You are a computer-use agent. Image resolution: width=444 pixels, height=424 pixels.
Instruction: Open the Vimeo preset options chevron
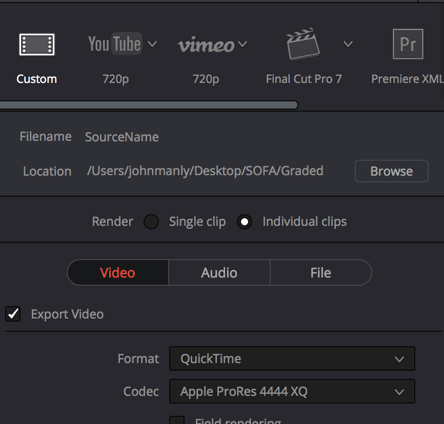click(x=243, y=45)
